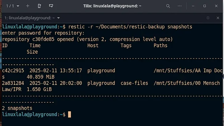Viewport: 224px width, 126px height.
Task: Click the 'case-files' tag text
Action: [x=134, y=83]
